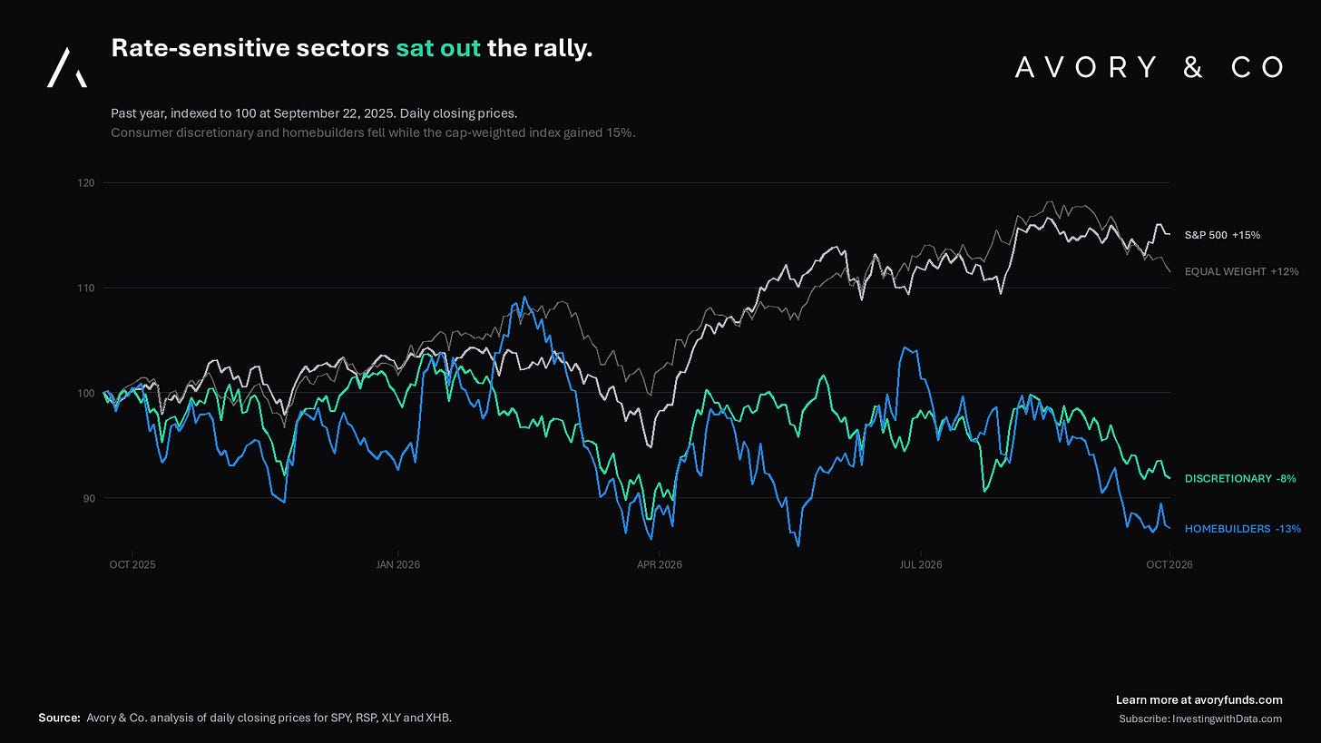Click the Source footnote text
This screenshot has width=1321, height=743.
click(245, 718)
